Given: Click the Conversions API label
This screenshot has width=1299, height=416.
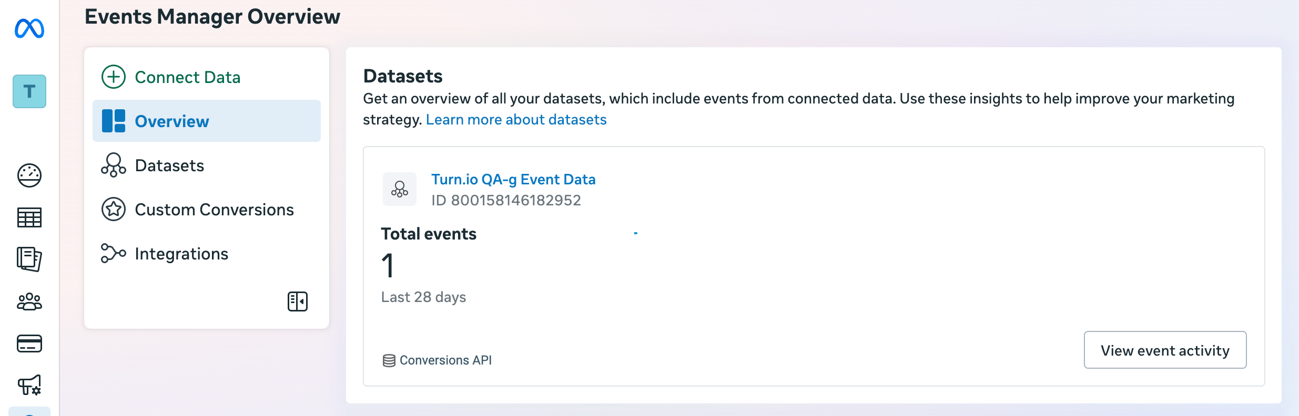Looking at the screenshot, I should [445, 360].
